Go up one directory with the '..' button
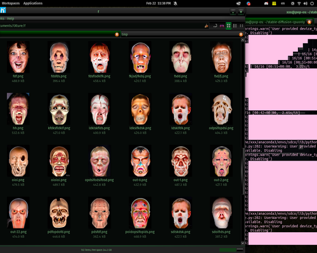 pyautogui.click(x=215, y=26)
